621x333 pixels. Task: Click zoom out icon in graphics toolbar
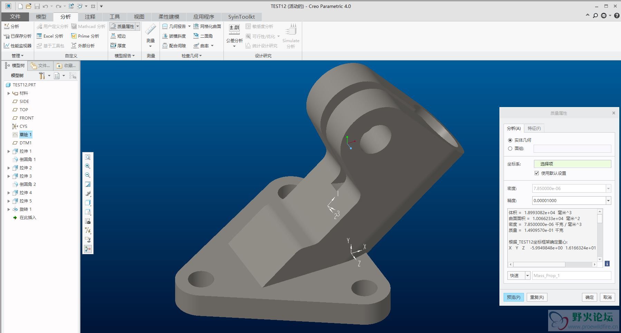[x=88, y=175]
